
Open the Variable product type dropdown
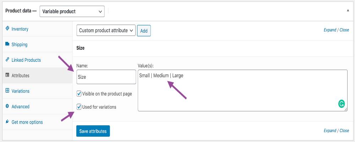coord(72,11)
